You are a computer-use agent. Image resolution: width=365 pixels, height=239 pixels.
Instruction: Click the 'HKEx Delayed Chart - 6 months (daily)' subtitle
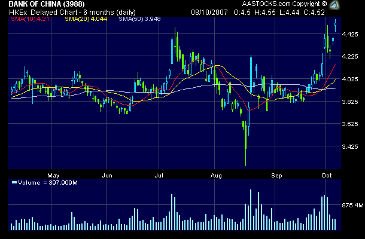click(72, 13)
